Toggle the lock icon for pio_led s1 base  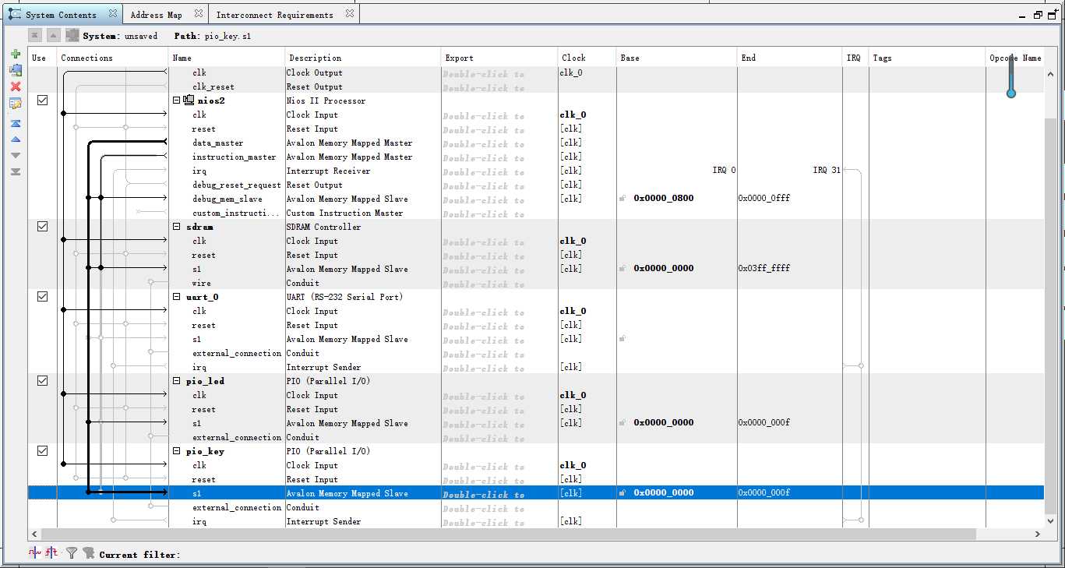coord(622,423)
